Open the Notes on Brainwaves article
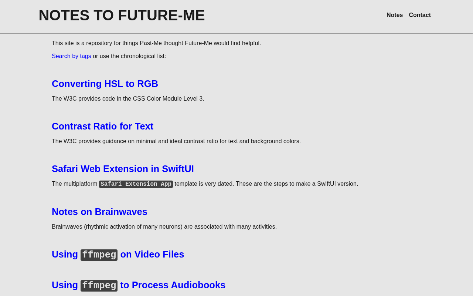This screenshot has width=473, height=296. 99,212
